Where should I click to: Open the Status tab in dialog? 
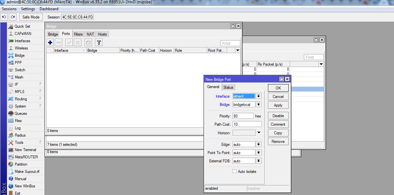[x=228, y=87]
